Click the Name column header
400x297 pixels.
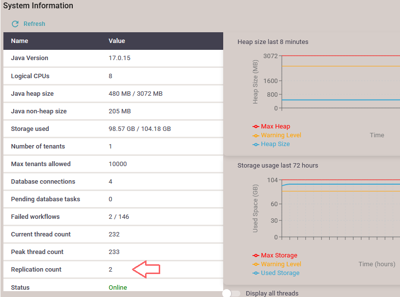click(x=20, y=41)
